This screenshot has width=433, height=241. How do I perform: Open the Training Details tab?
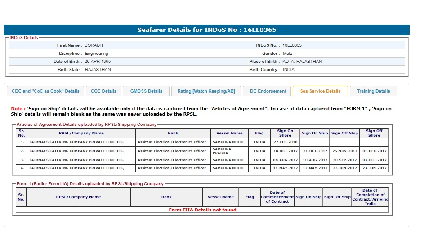[373, 91]
